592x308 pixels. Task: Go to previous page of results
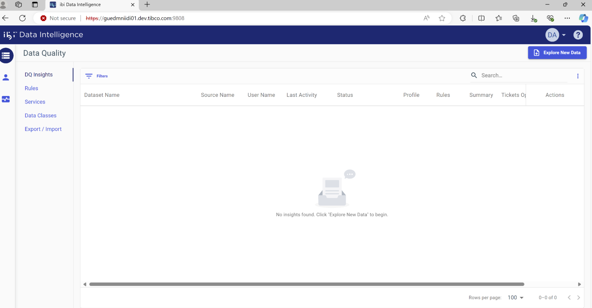tap(569, 298)
